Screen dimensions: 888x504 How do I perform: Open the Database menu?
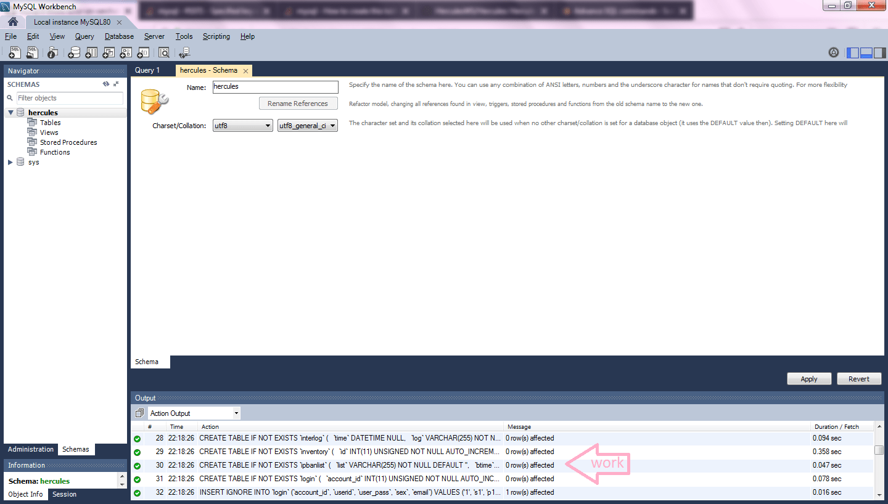pyautogui.click(x=118, y=36)
